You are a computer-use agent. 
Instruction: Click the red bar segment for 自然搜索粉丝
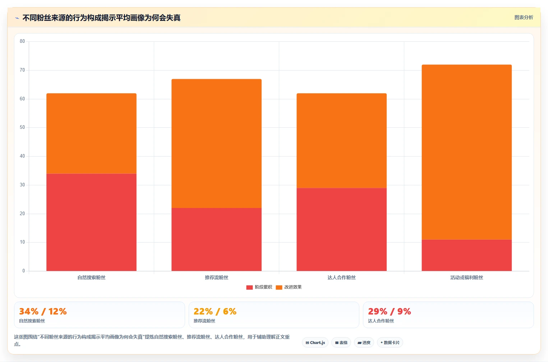coord(91,222)
